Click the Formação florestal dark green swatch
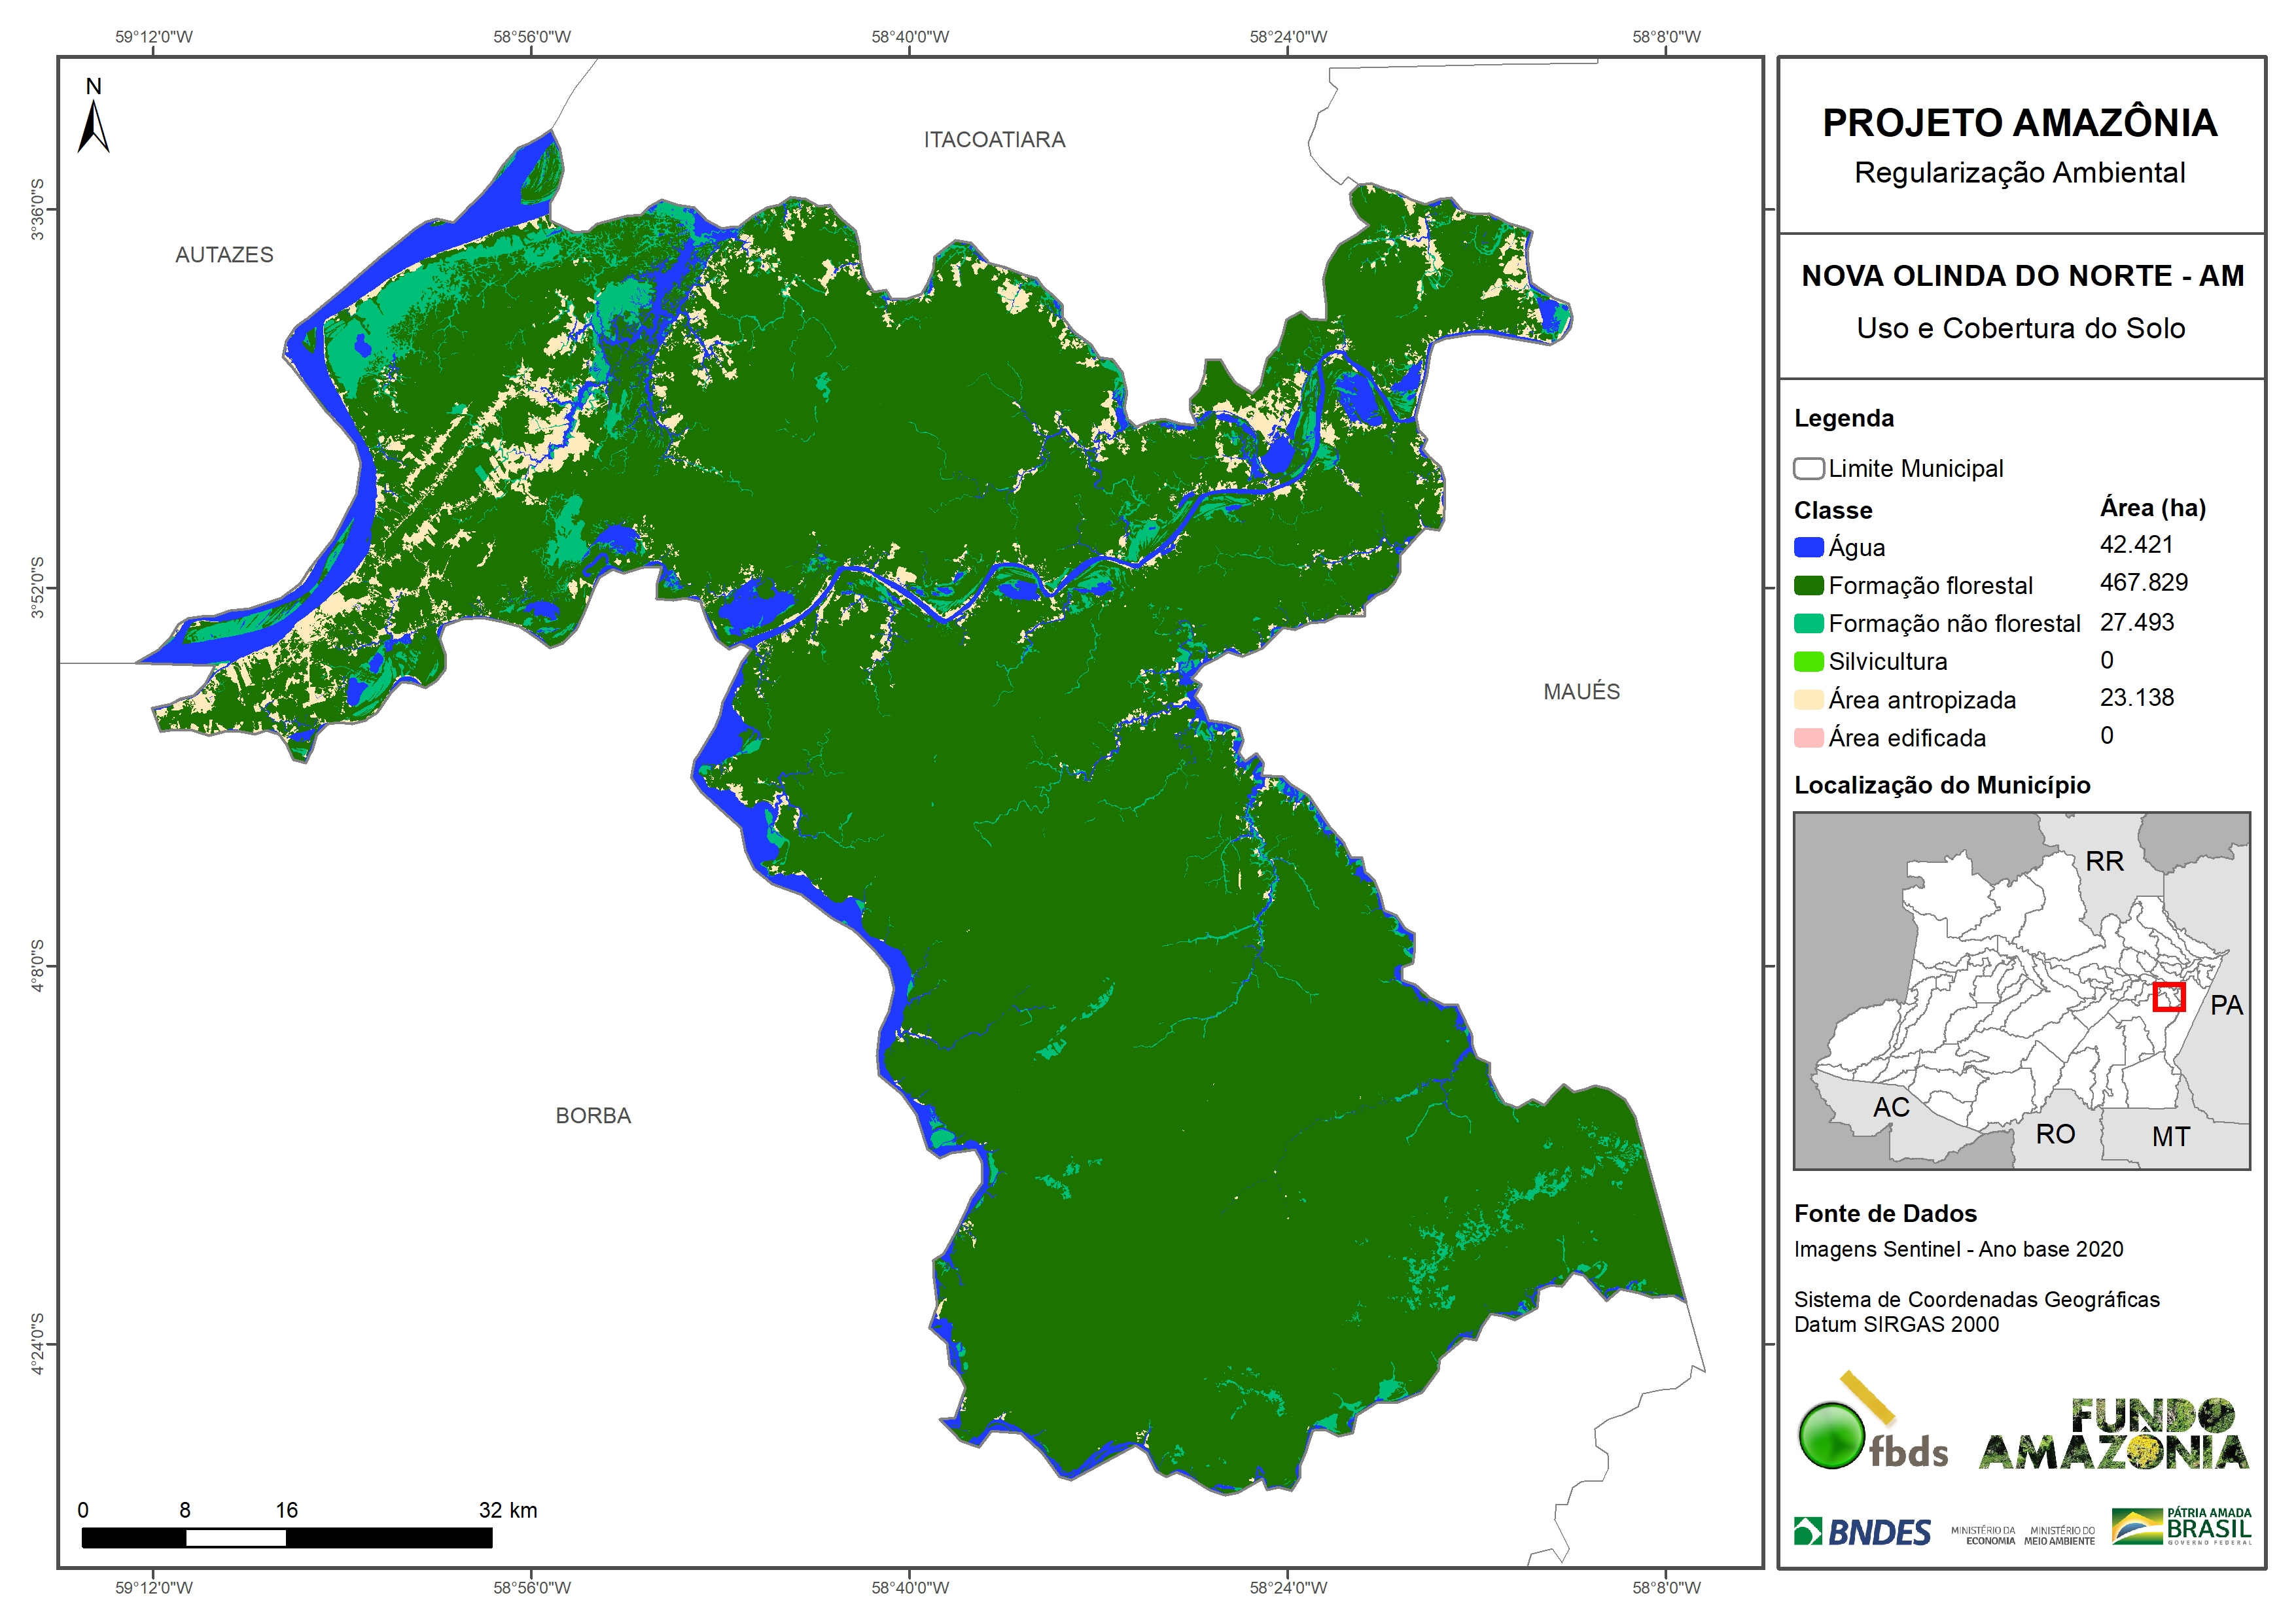 tap(1808, 586)
